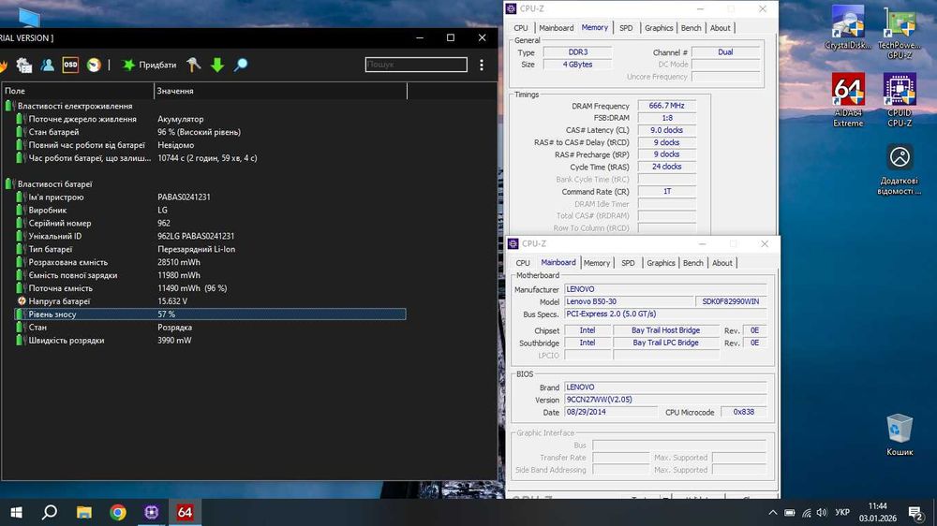Click the Придбати purchase button
Image resolution: width=937 pixels, height=526 pixels.
(149, 66)
